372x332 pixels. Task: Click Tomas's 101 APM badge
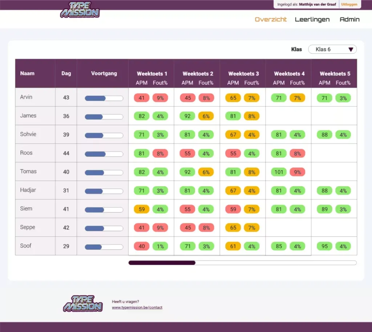pyautogui.click(x=279, y=172)
